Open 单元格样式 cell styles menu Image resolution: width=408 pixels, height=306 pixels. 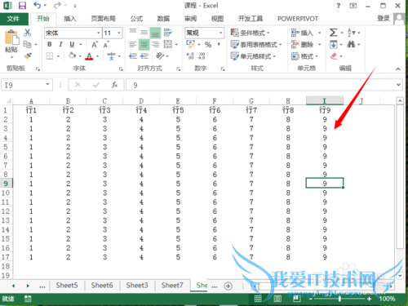click(253, 56)
